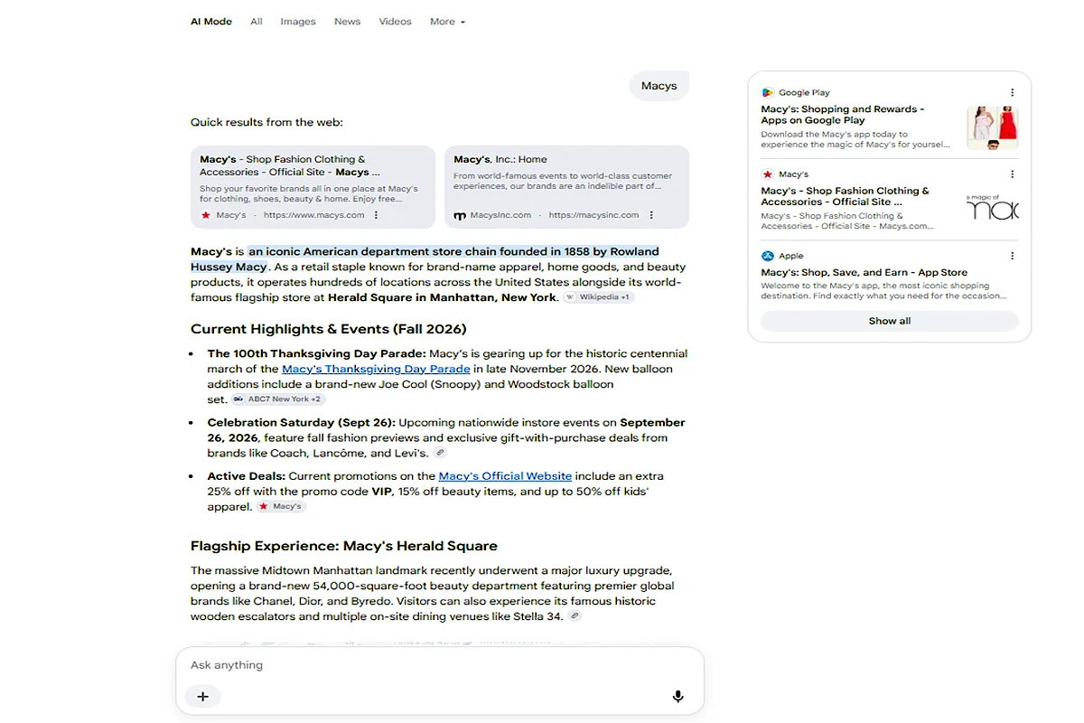The width and height of the screenshot is (1084, 723).
Task: Click 'Flagship Experience: Macy's Herald Square' heading
Action: tap(344, 546)
